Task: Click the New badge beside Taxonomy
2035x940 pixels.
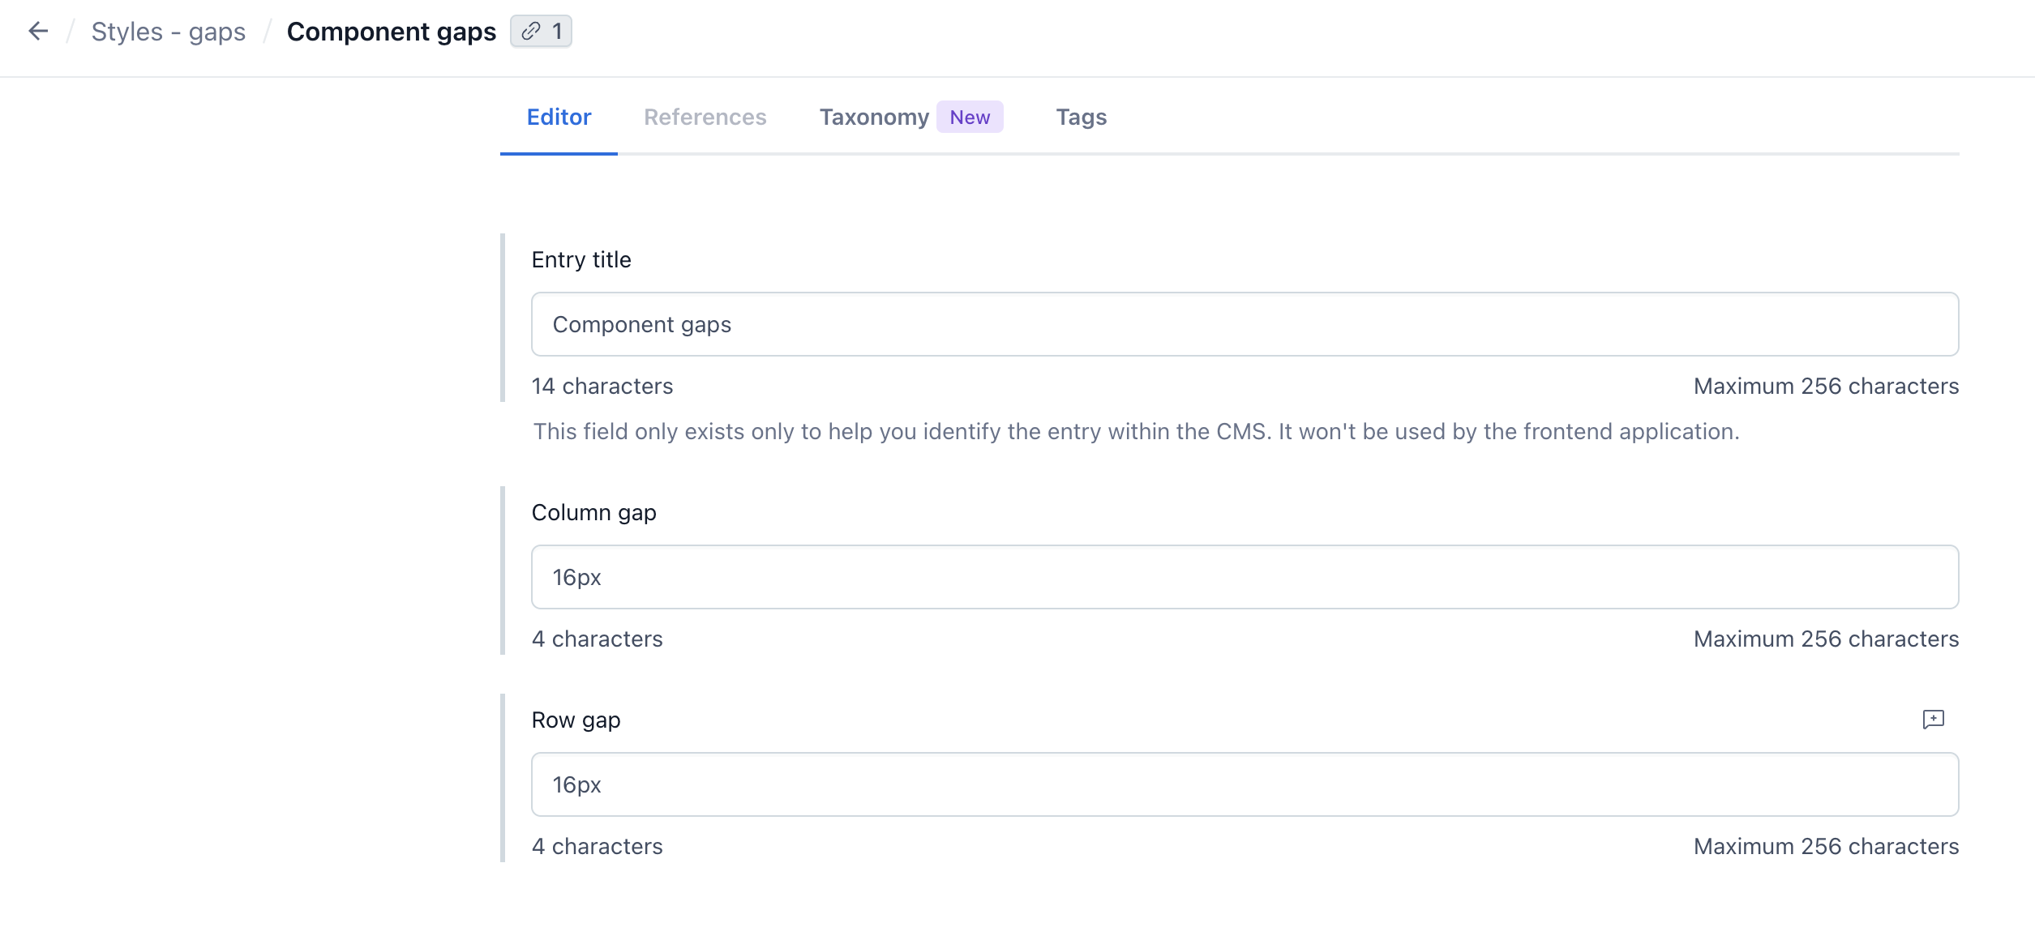Action: pos(970,117)
